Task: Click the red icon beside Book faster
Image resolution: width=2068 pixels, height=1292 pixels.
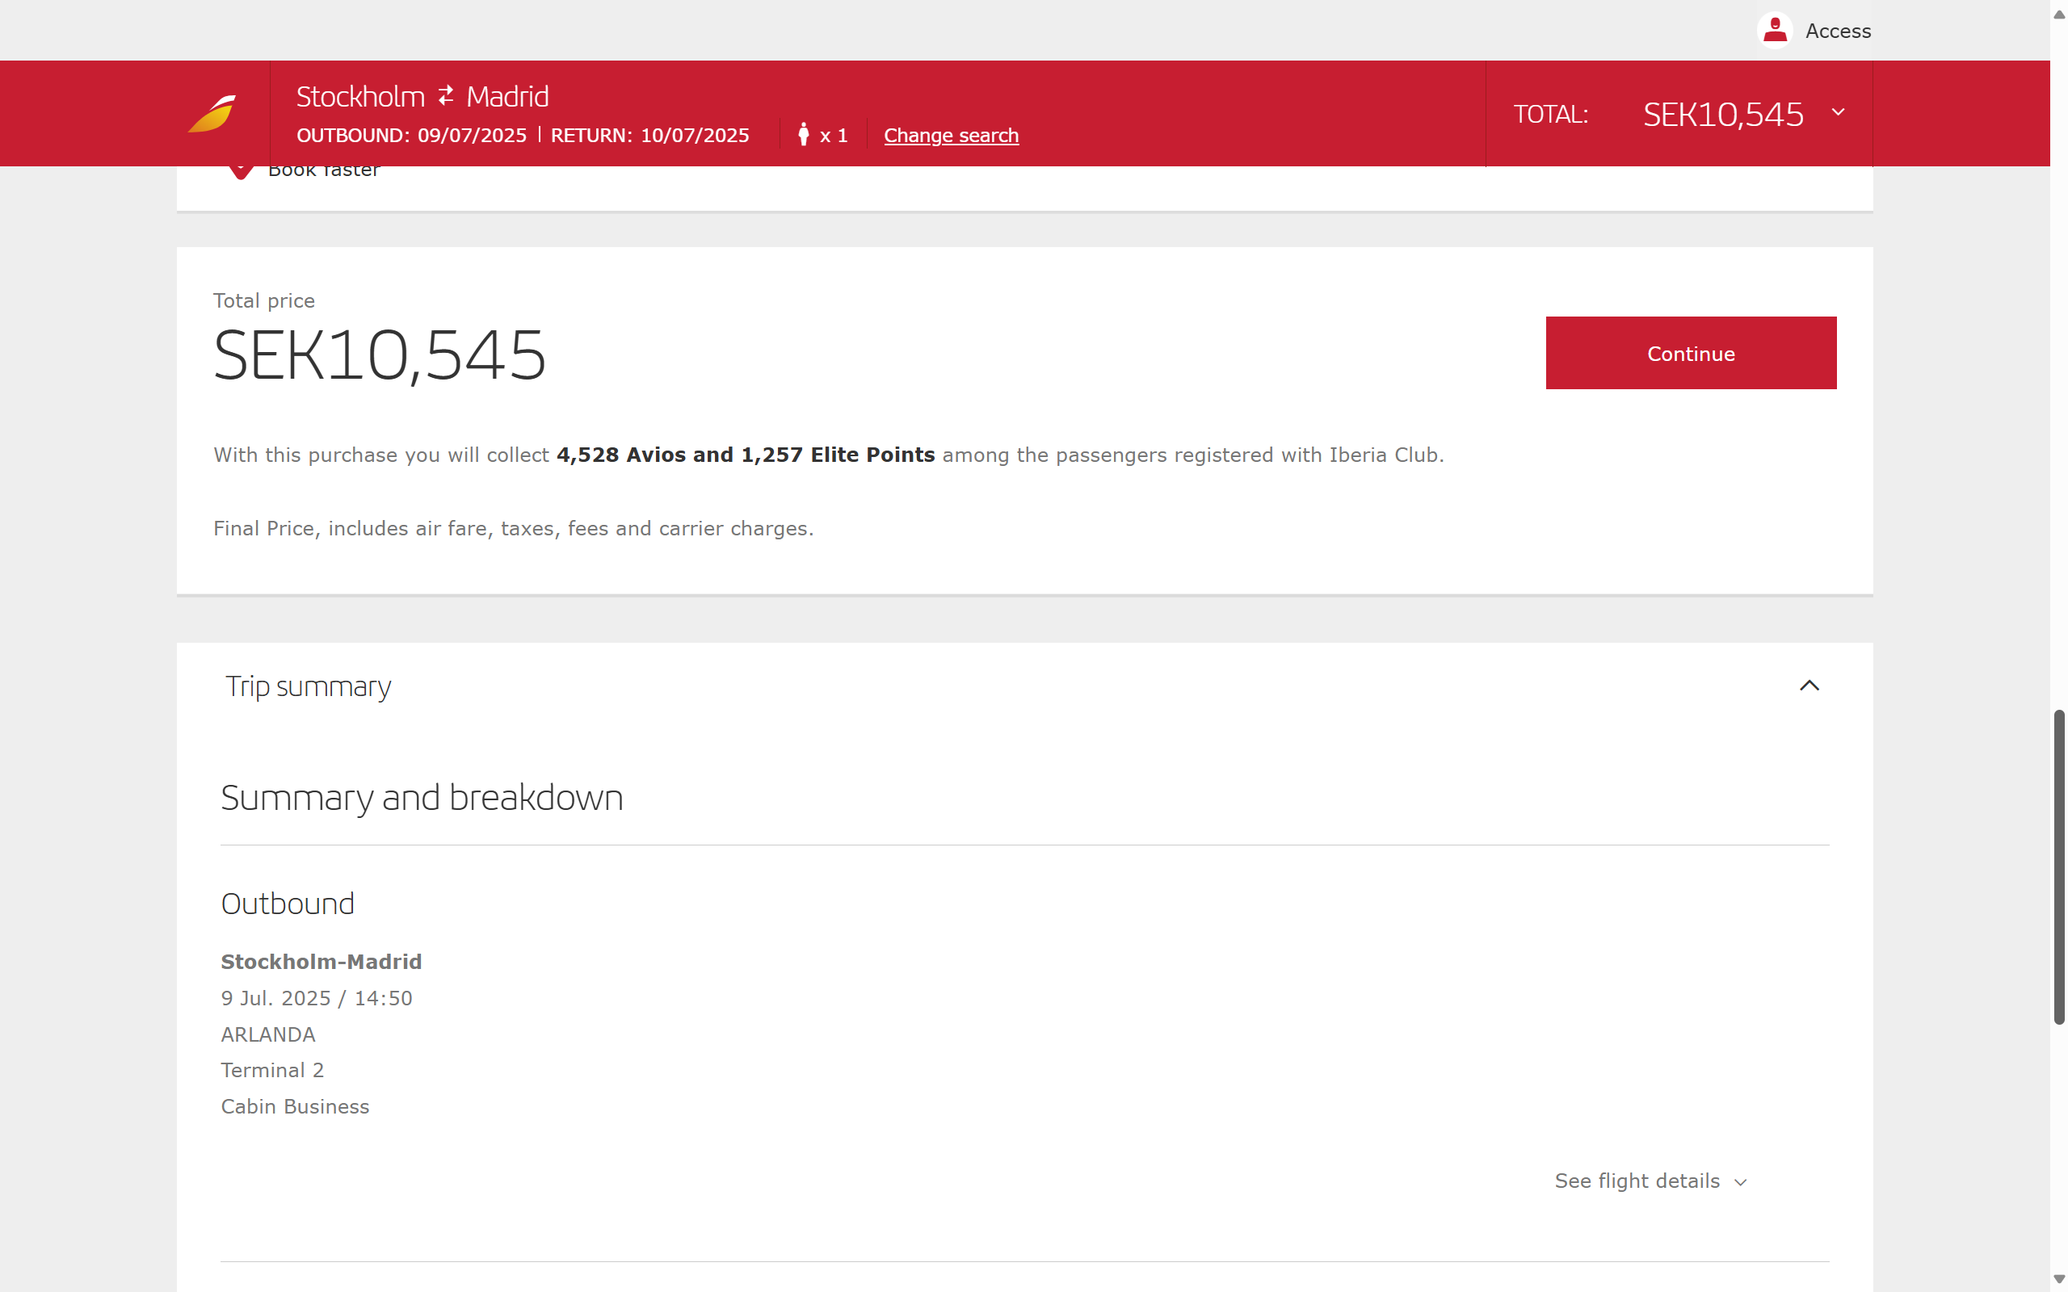Action: [241, 172]
